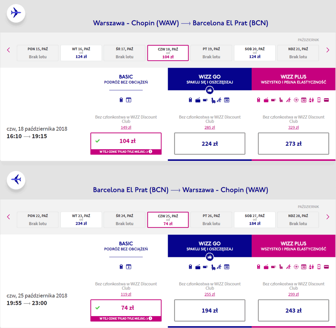
Task: Click the checked baggage icon under return WIZZ GO
Action: 198,267
